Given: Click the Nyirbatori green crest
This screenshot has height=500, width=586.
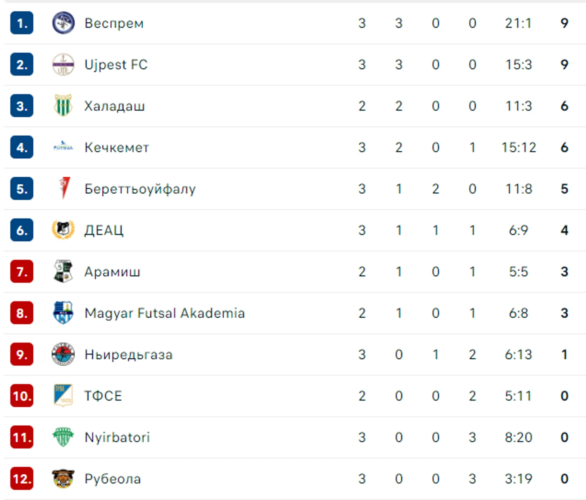Looking at the screenshot, I should [x=63, y=437].
